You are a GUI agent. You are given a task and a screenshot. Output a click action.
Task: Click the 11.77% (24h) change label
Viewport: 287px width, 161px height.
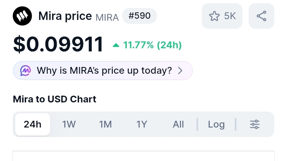152,45
